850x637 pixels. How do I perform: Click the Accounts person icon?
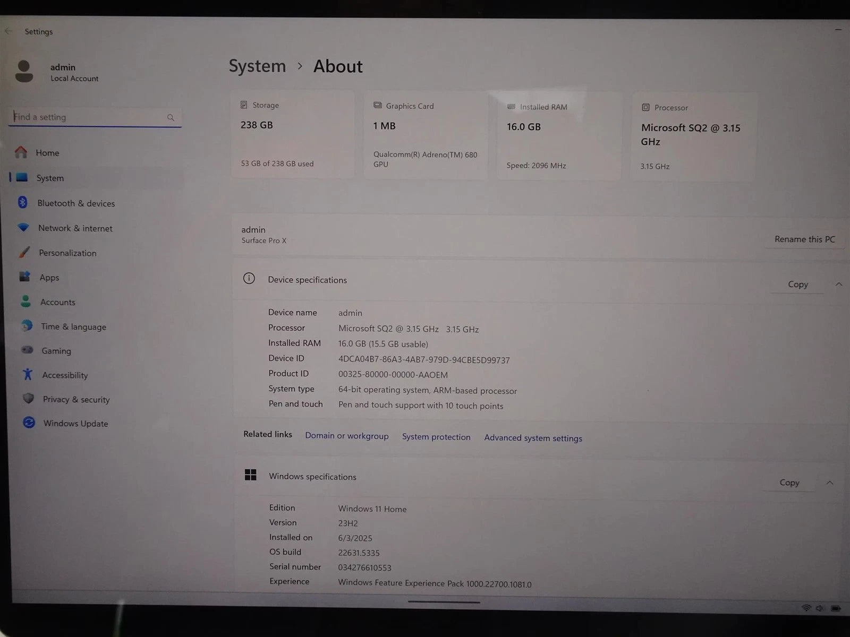tap(25, 302)
